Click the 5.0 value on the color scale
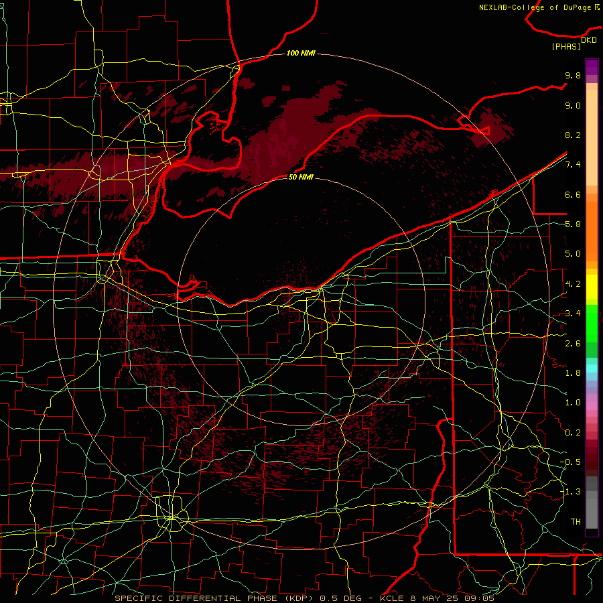Image resolution: width=603 pixels, height=603 pixels. [x=573, y=254]
